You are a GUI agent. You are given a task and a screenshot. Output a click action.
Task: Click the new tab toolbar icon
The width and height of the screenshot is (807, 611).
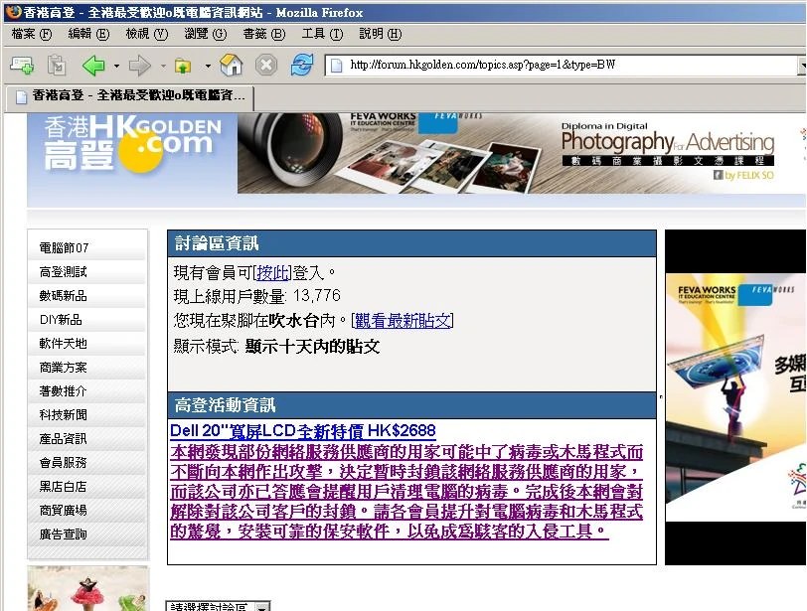21,66
